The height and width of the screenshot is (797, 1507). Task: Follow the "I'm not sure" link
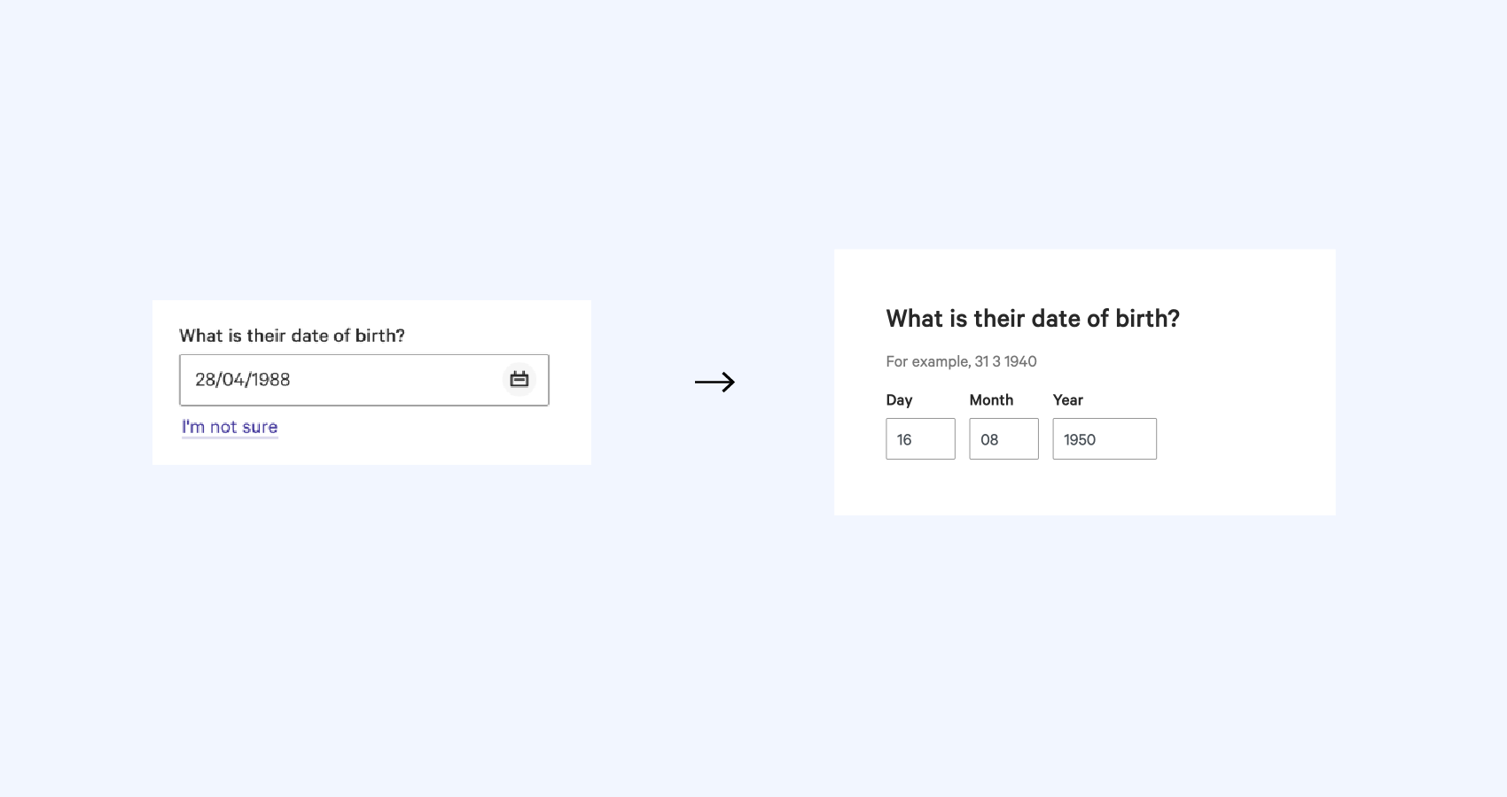click(230, 427)
